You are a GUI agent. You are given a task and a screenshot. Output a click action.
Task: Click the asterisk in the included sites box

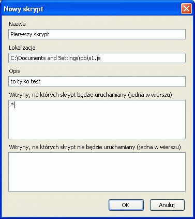point(12,105)
